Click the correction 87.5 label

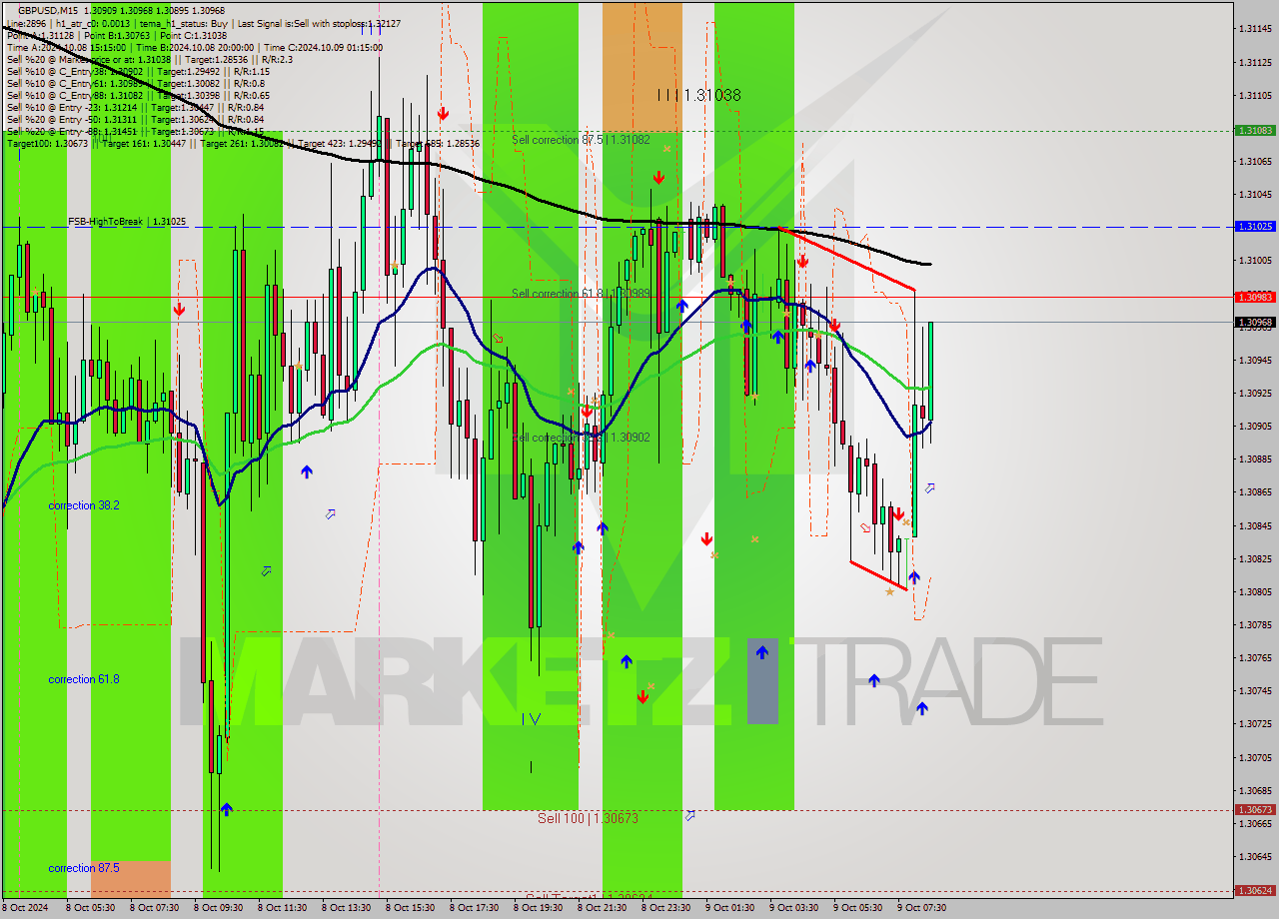coord(84,868)
